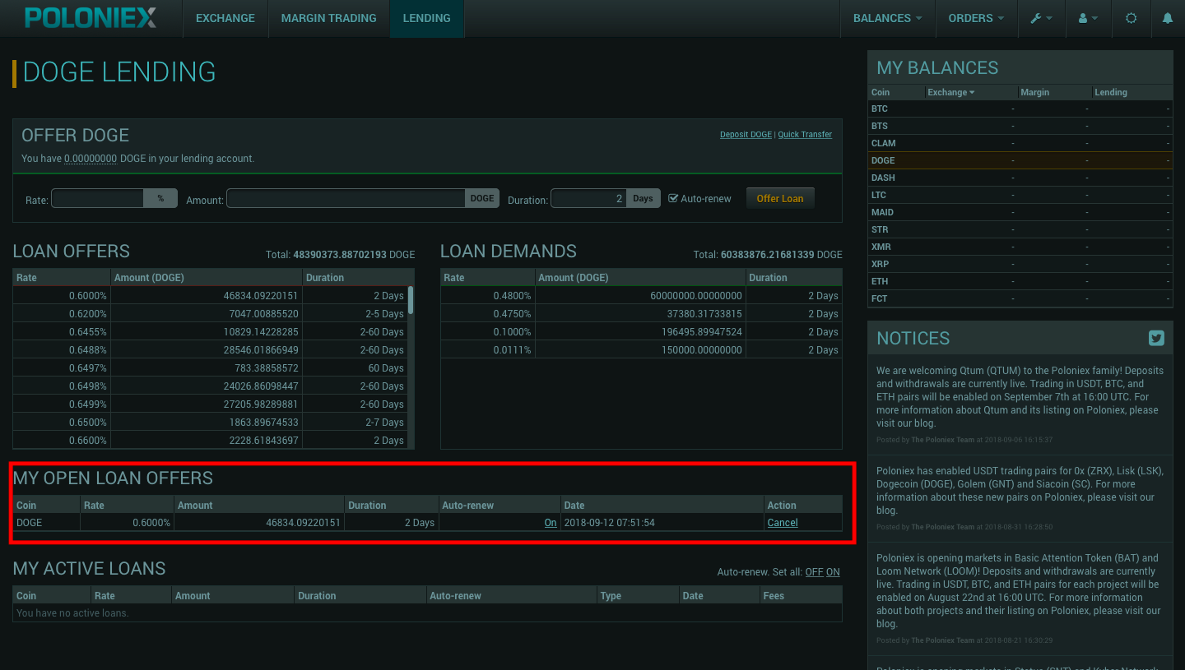The image size is (1185, 670).
Task: Open the Deposit DOGE link
Action: tap(746, 135)
